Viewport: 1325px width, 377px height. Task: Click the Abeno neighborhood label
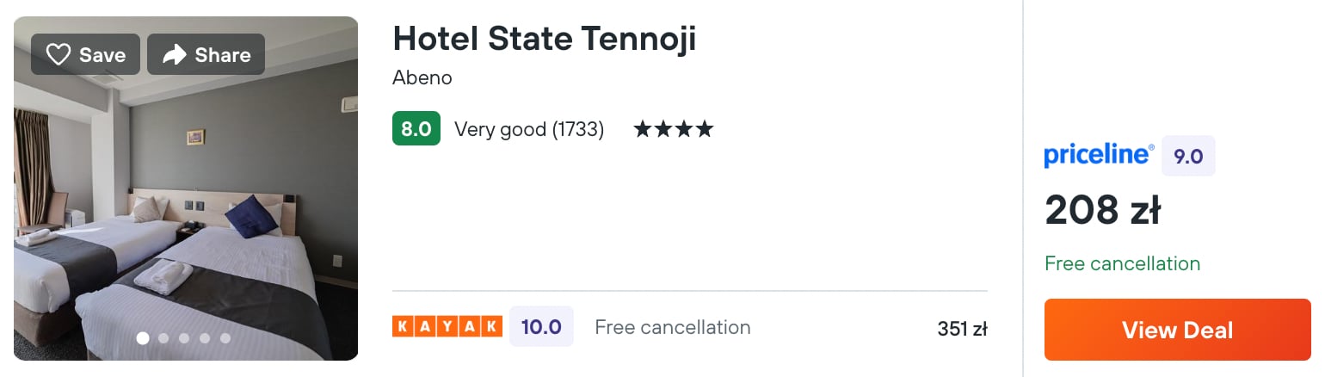pos(422,77)
